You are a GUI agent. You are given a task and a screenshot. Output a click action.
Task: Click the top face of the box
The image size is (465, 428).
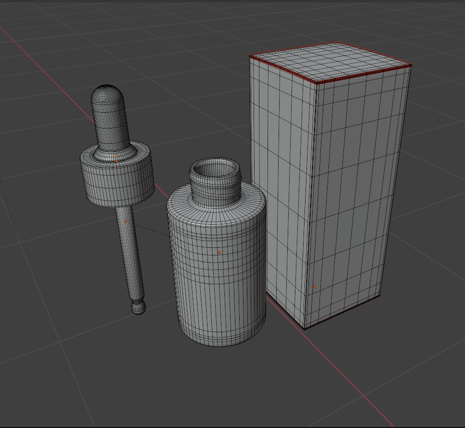coord(330,62)
